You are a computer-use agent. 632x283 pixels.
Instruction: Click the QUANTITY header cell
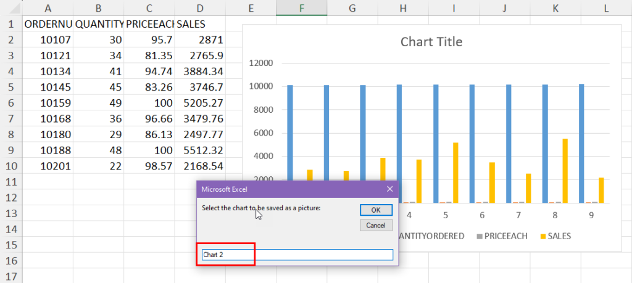pos(99,24)
